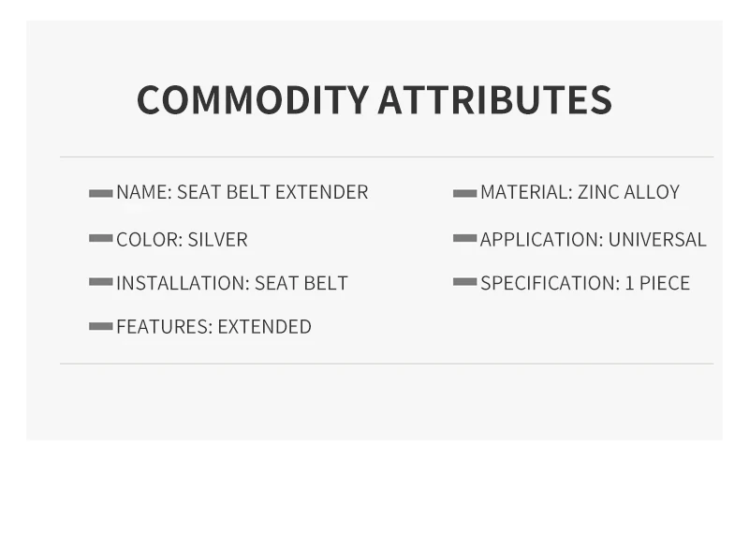
Task: Select the bullet marker beside SPECIFICATION
Action: pos(464,282)
